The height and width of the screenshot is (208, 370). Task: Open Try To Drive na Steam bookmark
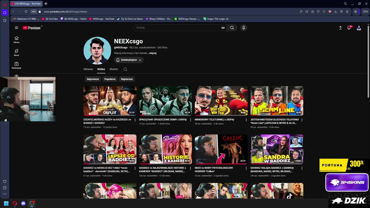point(130,19)
